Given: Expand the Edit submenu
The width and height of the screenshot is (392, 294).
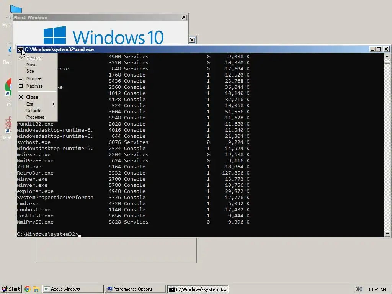Looking at the screenshot, I should (x=37, y=104).
